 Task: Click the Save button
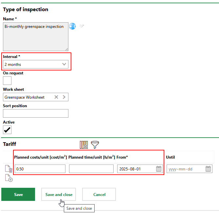click(18, 194)
